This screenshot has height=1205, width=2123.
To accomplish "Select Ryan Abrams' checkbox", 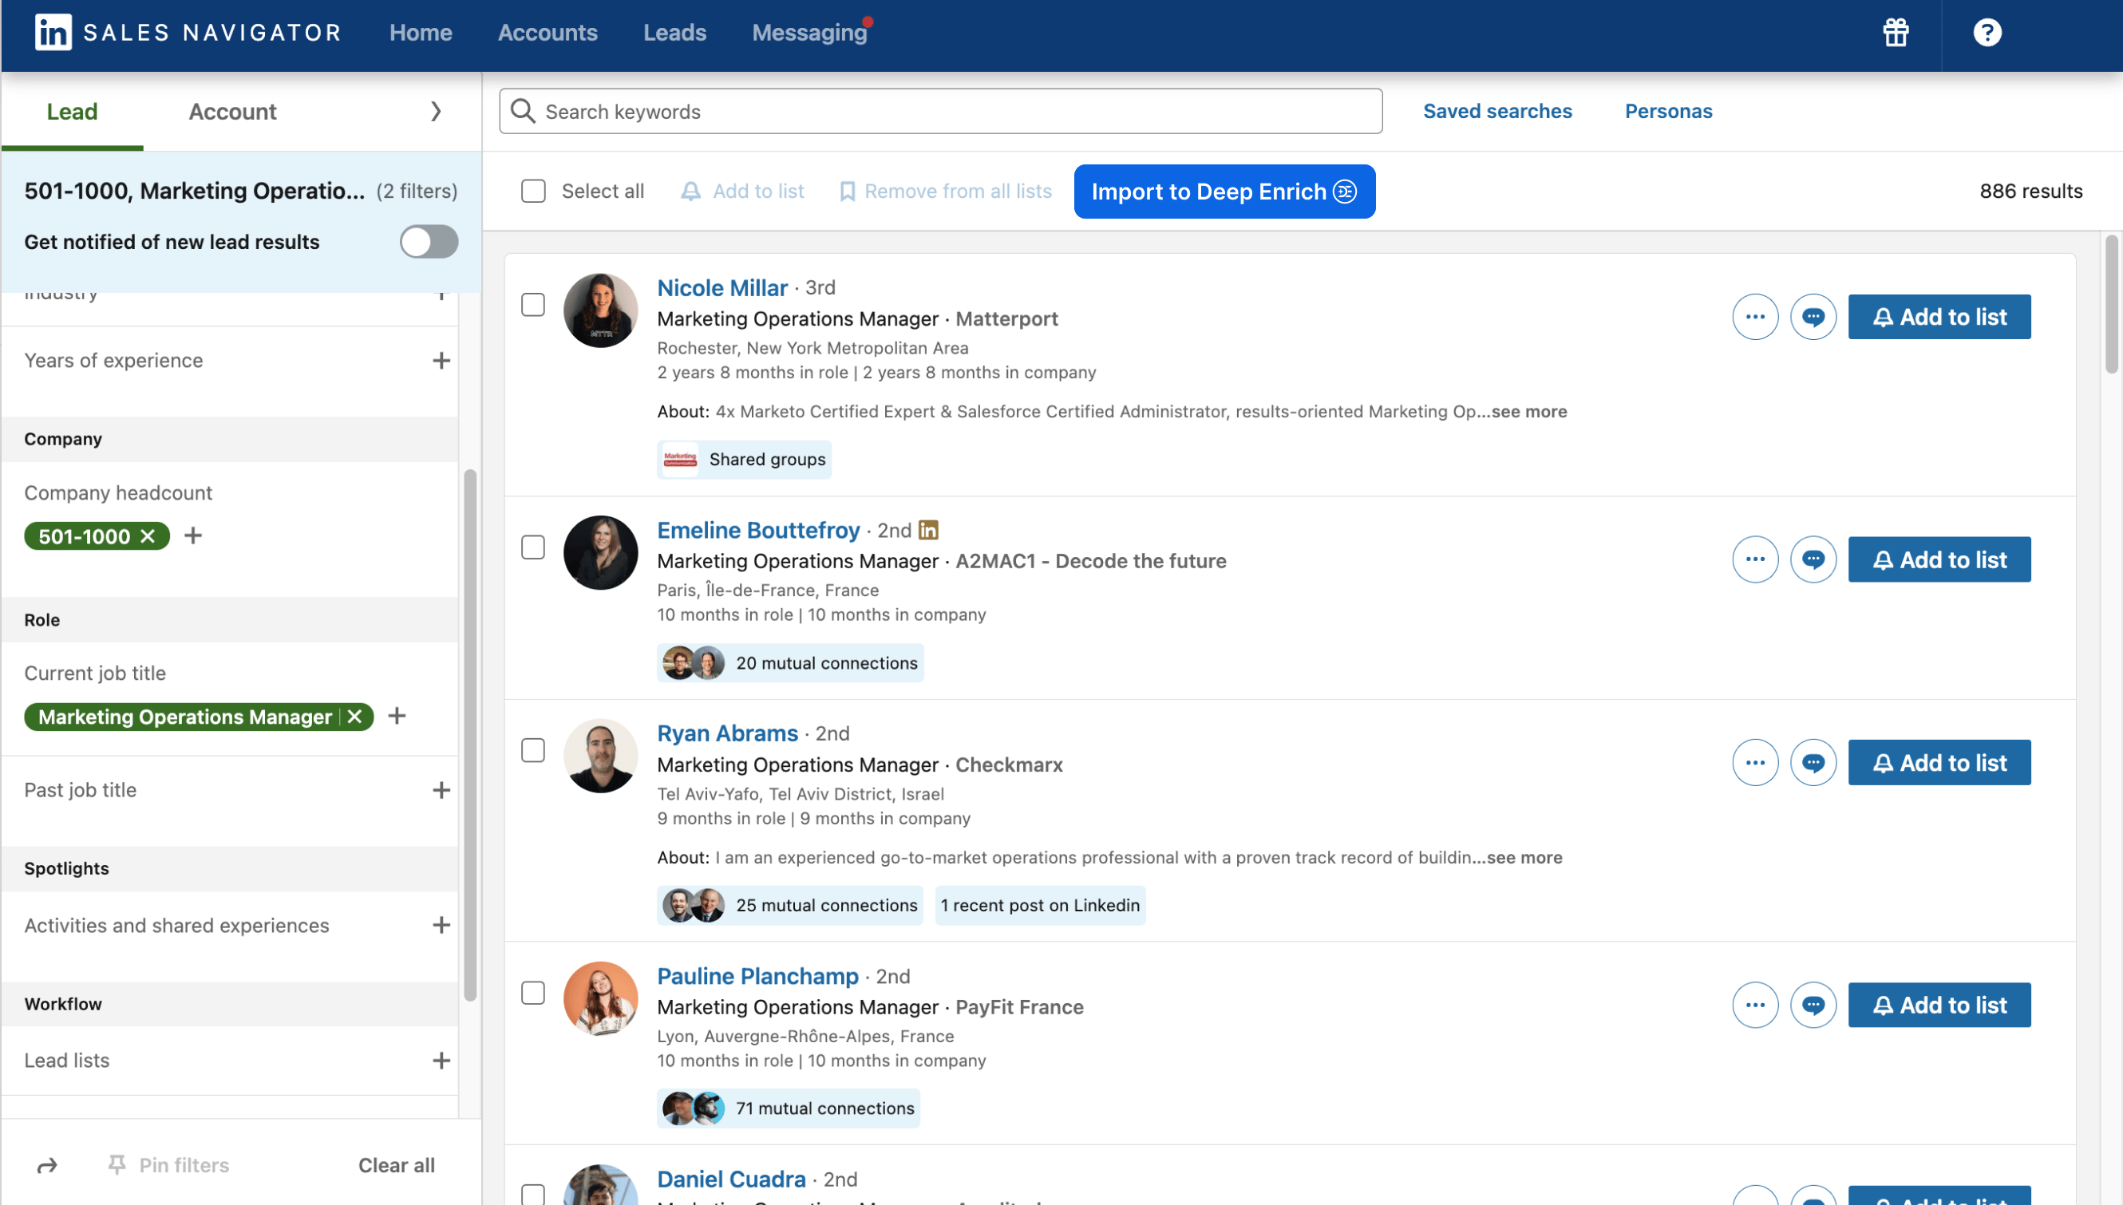I will pyautogui.click(x=533, y=750).
